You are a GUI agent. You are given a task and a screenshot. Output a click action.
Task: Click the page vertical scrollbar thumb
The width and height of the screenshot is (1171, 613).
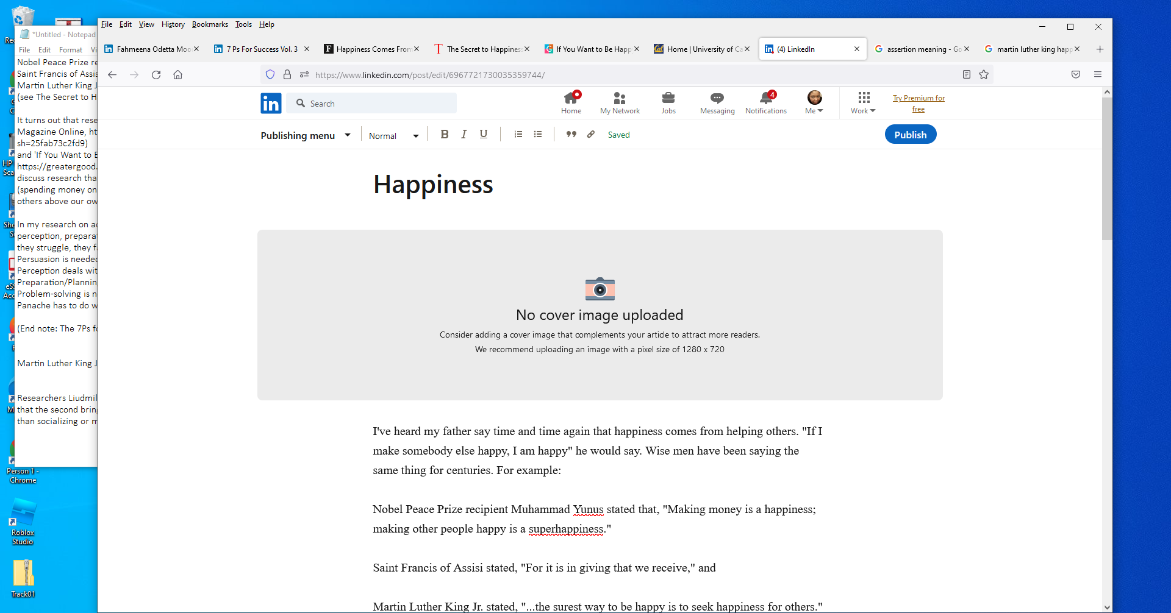tap(1107, 169)
